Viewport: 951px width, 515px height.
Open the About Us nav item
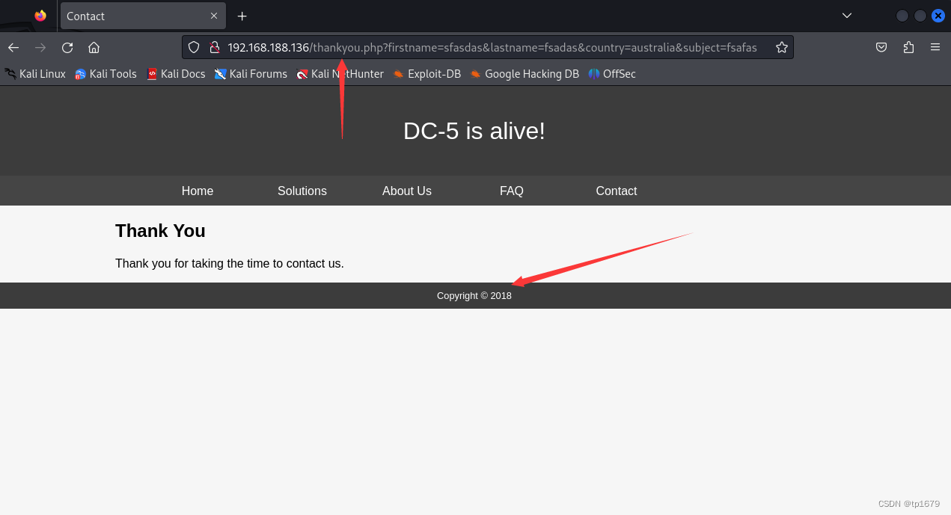tap(407, 191)
